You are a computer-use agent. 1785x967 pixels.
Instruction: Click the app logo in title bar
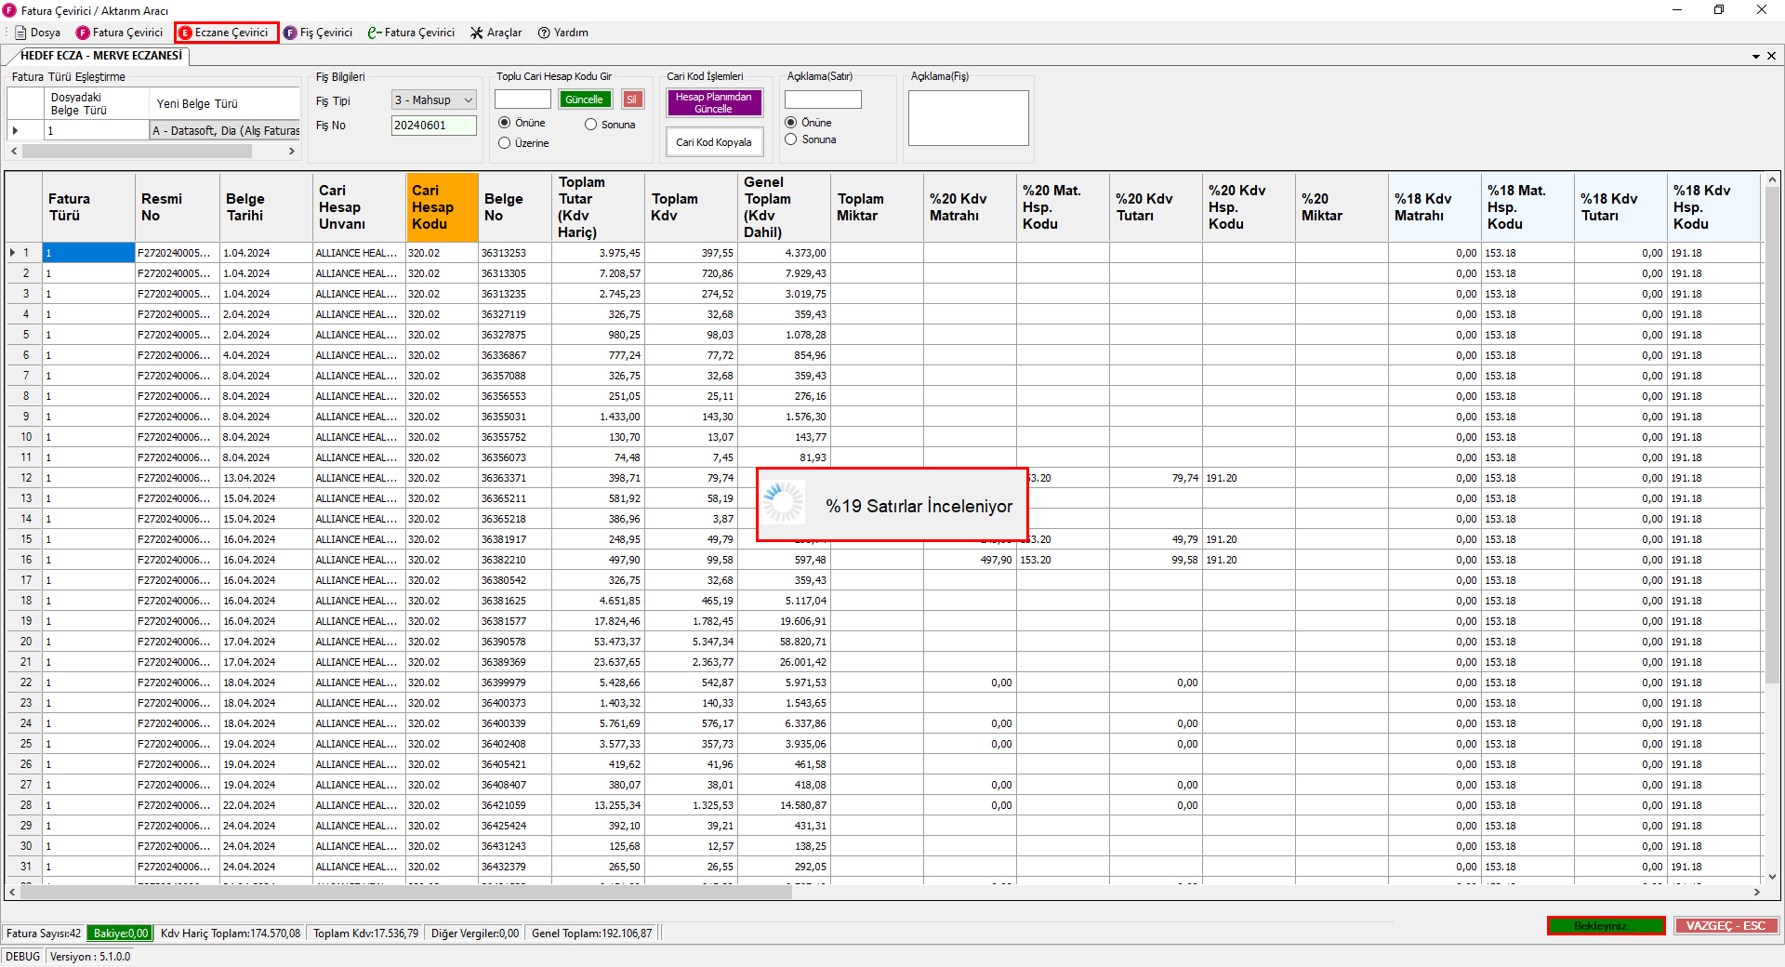9,10
